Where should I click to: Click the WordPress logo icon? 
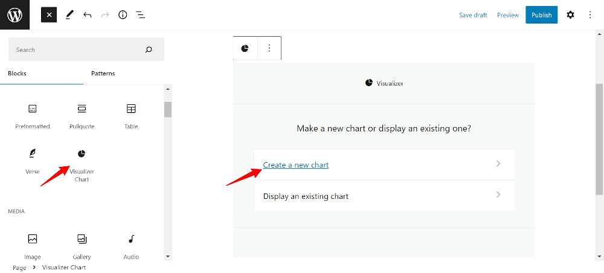(x=14, y=15)
